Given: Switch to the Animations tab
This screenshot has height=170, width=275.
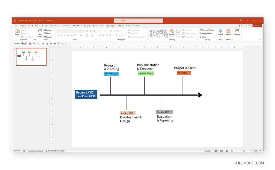Looking at the screenshot, I should click(66, 26).
